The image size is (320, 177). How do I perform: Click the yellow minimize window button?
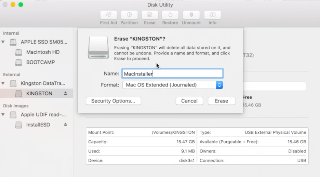[x=13, y=5]
